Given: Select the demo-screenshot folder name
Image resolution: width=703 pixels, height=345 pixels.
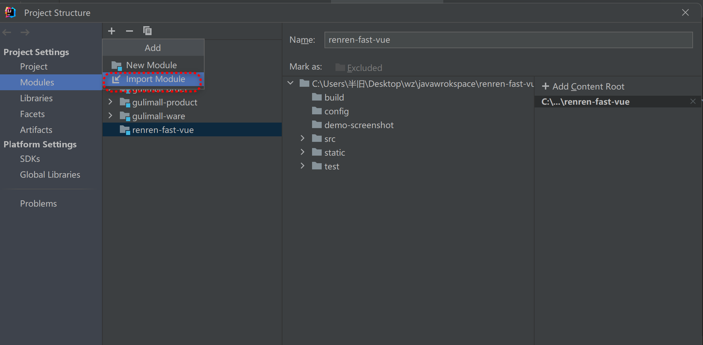Looking at the screenshot, I should [359, 125].
